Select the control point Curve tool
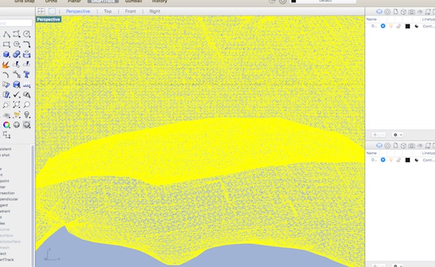Screen dimensions: 435x267 (x=16, y=35)
